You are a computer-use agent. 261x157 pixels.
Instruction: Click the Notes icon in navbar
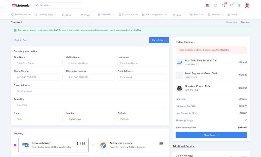coord(174,15)
